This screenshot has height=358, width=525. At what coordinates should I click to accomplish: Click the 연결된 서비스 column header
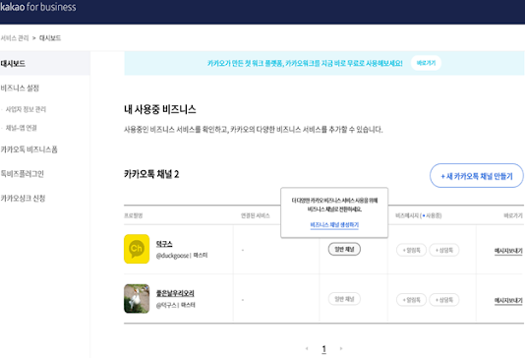256,215
